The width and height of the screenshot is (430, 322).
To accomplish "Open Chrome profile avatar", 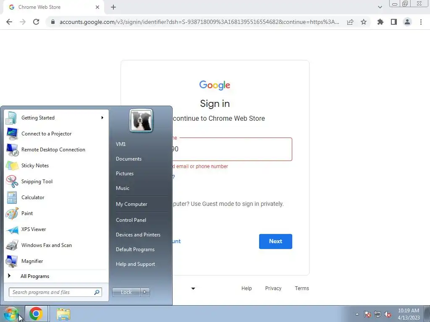I will pos(407,22).
